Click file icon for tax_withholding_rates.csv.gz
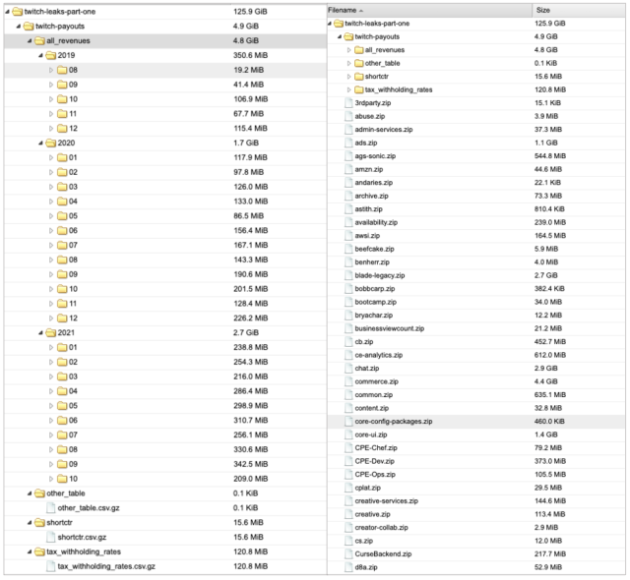630x580 pixels. point(50,566)
